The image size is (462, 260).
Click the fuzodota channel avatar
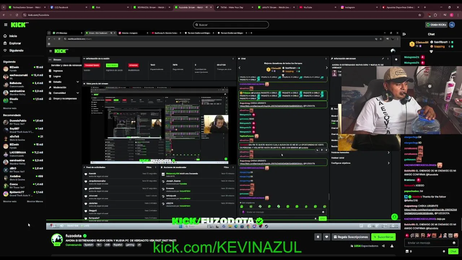[57, 240]
